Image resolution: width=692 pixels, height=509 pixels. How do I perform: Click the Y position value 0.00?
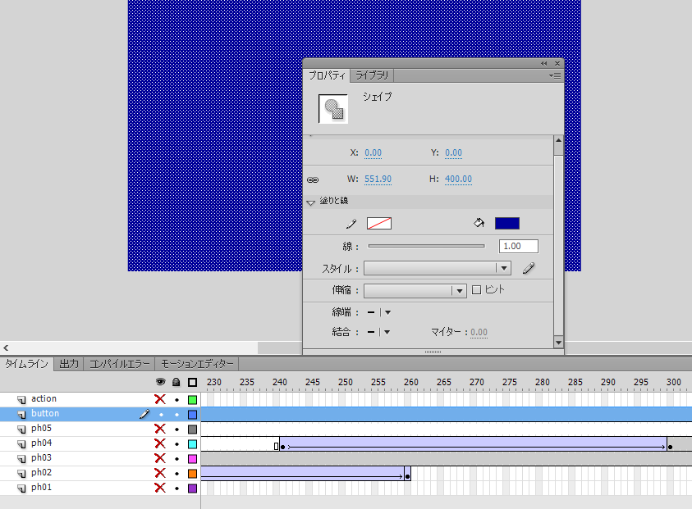(453, 153)
